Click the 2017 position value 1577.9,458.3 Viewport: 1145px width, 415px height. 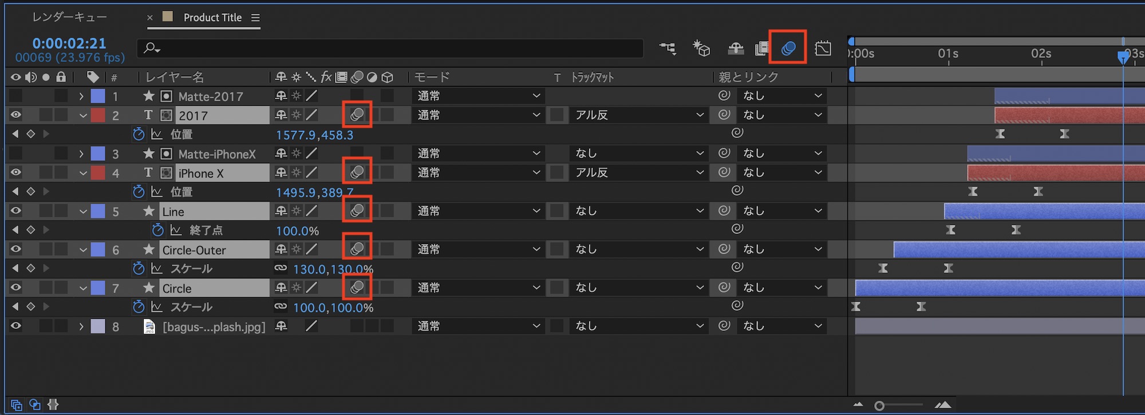(315, 135)
